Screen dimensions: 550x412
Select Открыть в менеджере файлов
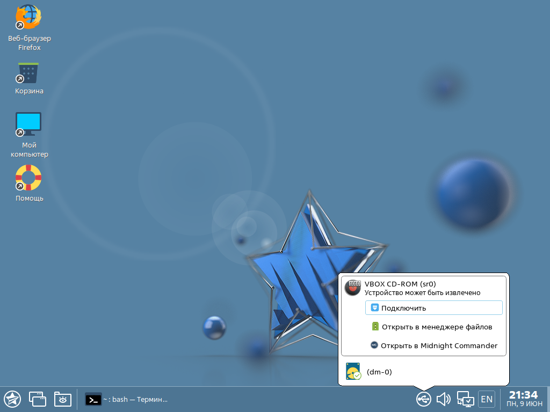[x=434, y=327]
